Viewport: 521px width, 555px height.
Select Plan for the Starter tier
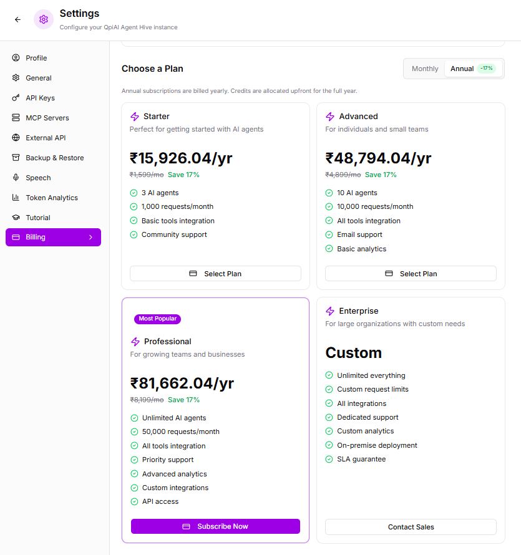(215, 274)
